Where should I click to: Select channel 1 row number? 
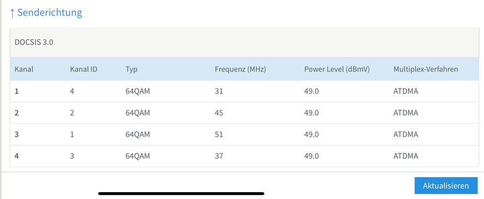(17, 91)
